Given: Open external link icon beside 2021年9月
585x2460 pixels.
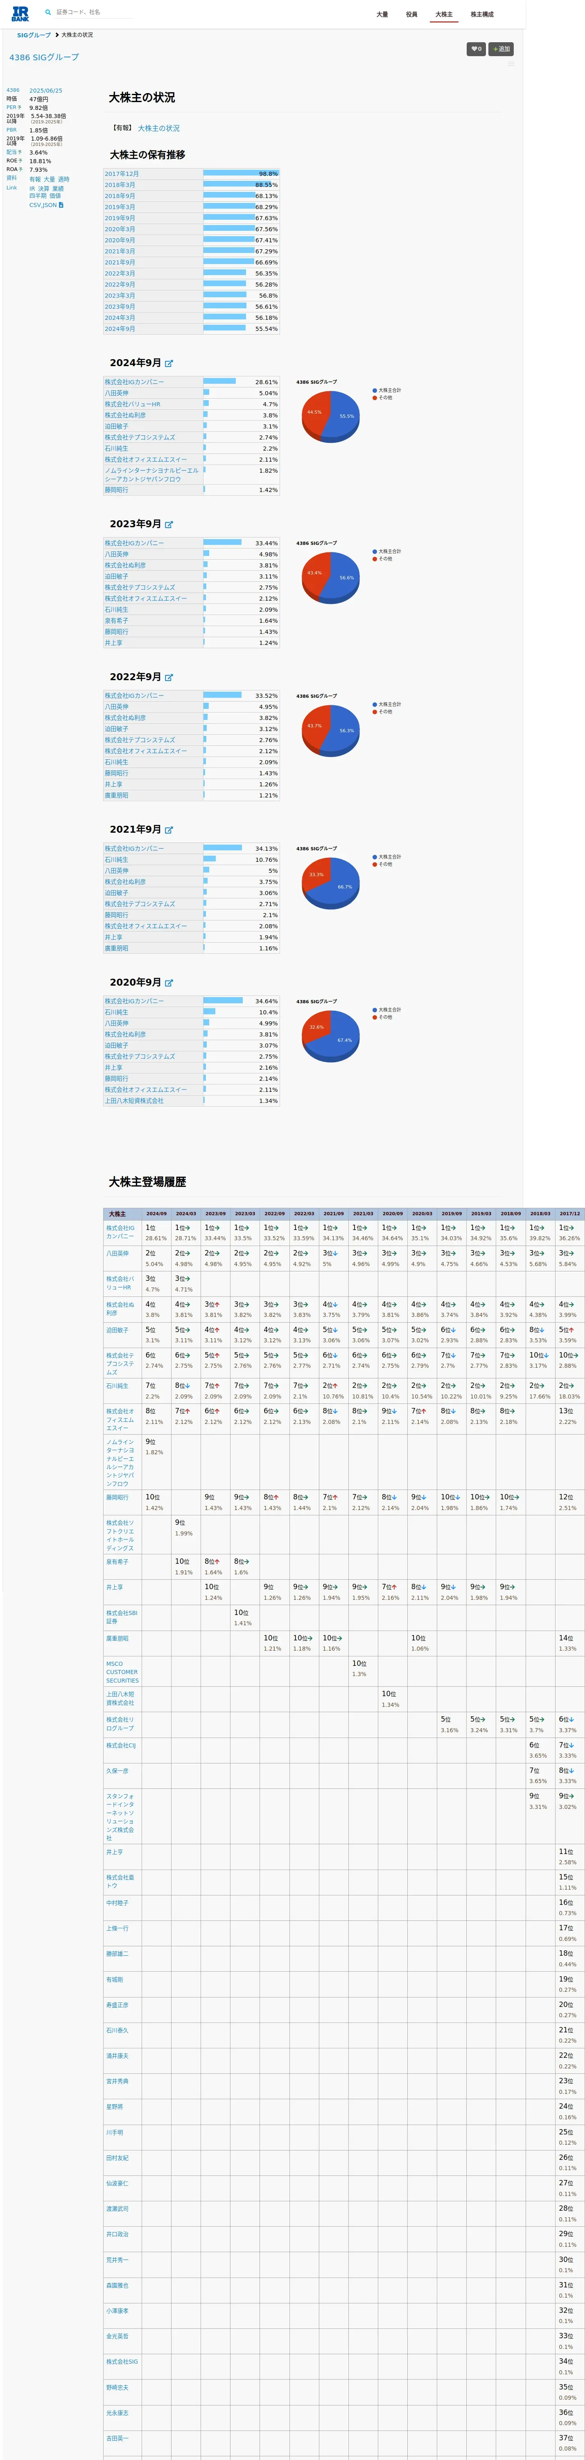Looking at the screenshot, I should [x=169, y=830].
